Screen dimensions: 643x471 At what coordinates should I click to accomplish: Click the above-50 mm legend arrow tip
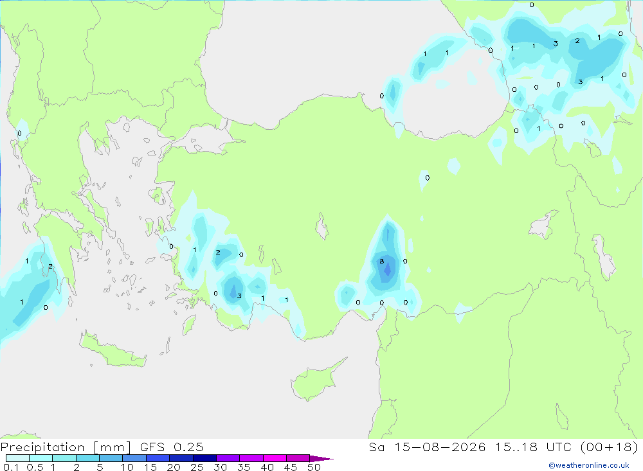click(x=321, y=458)
